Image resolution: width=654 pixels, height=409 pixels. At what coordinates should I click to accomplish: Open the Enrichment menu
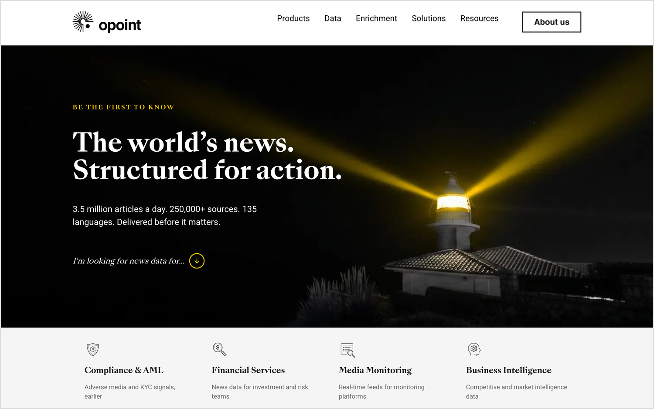(376, 18)
